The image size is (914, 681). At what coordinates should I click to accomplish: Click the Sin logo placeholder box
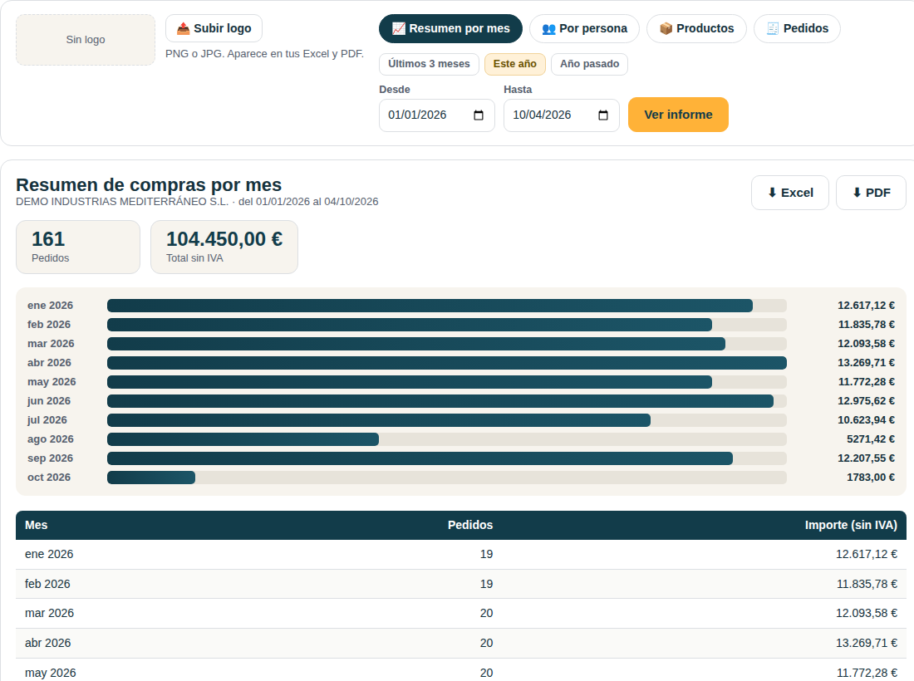pos(86,40)
